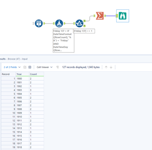This screenshot has height=150, width=152.
Task: Click the Record column header
Action: (x=8, y=74)
